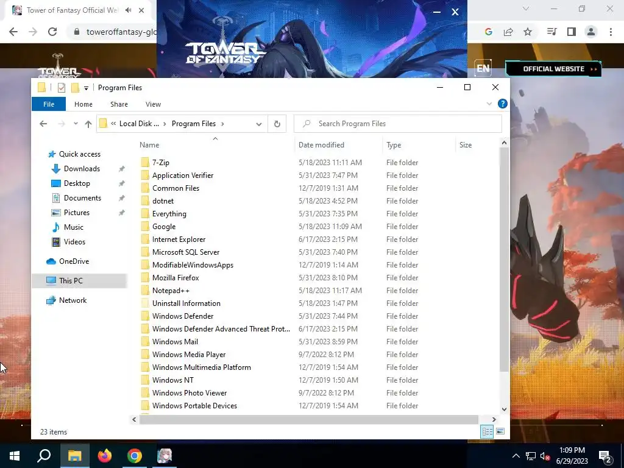The height and width of the screenshot is (468, 624).
Task: Click the Tower of Fantasy taskbar icon
Action: 165,456
